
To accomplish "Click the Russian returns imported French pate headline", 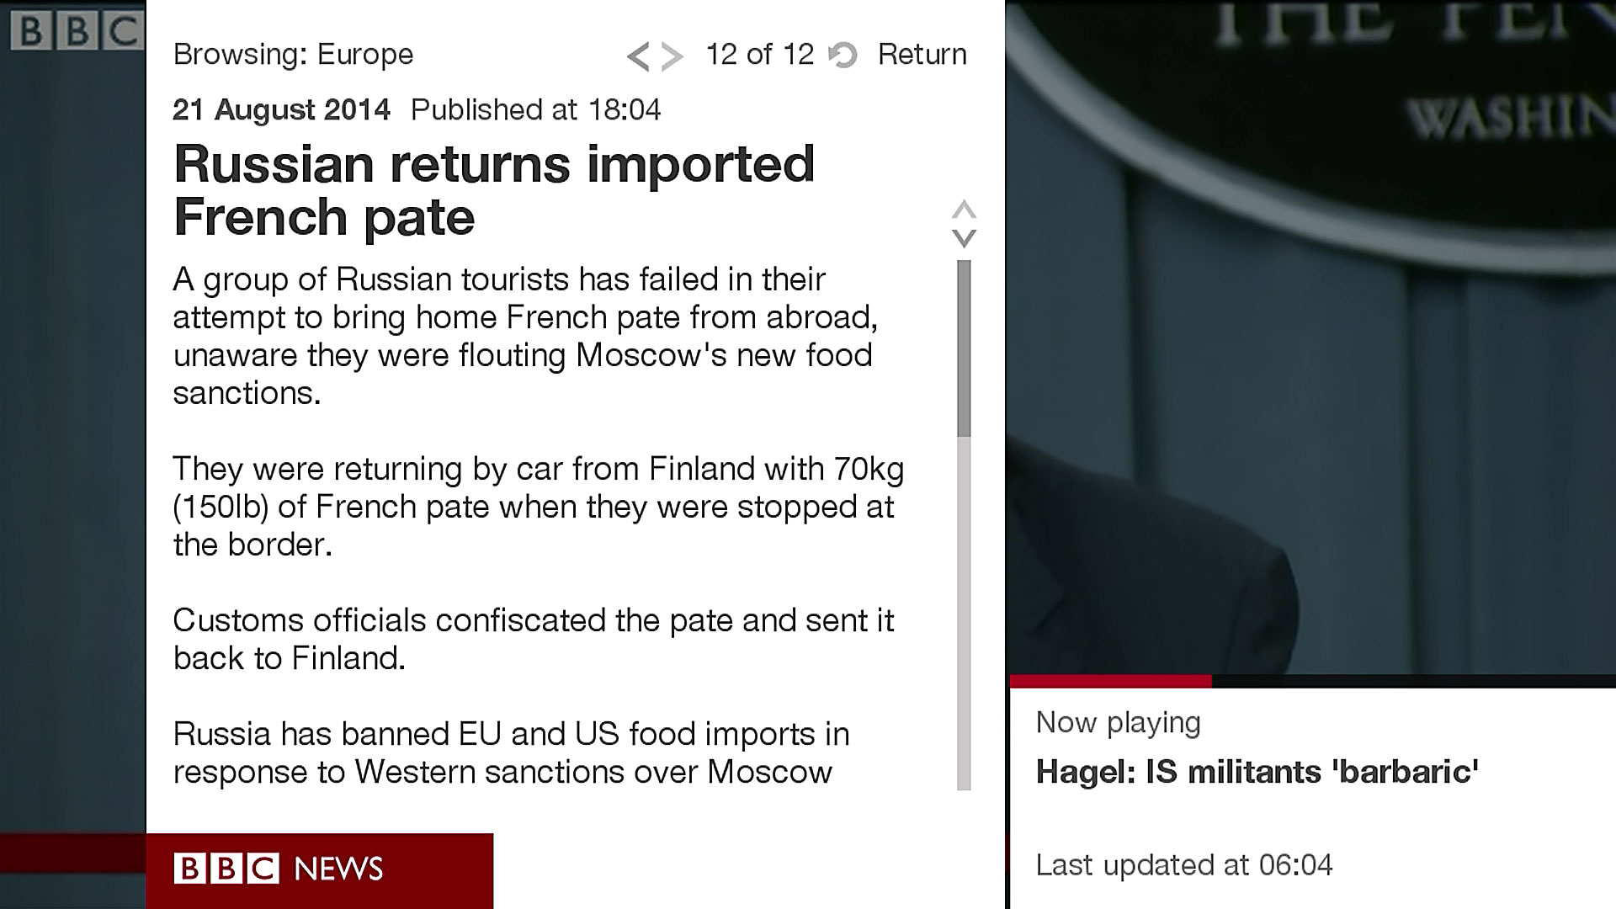I will tap(493, 190).
